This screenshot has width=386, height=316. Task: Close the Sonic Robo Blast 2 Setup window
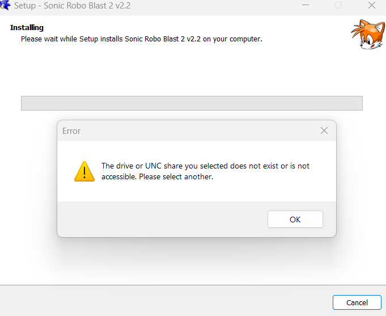click(371, 5)
